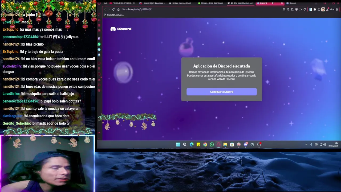Open Windows taskbar search
Screen dimensions: 341x192
[185, 145]
